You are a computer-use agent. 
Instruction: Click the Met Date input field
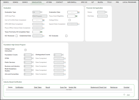pos(102,16)
